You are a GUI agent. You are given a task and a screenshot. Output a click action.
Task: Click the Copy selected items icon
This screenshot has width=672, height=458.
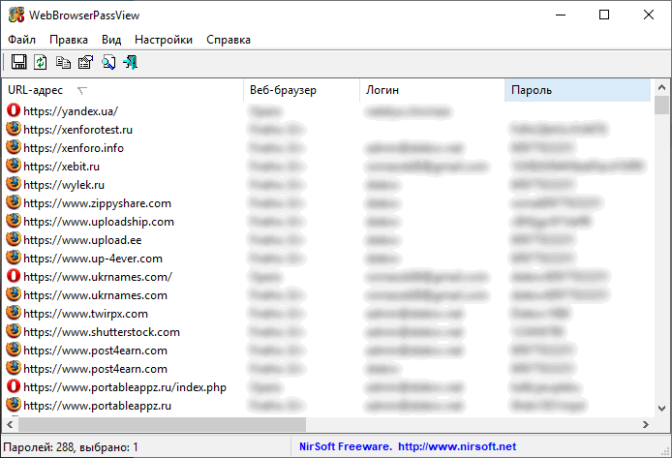point(63,63)
